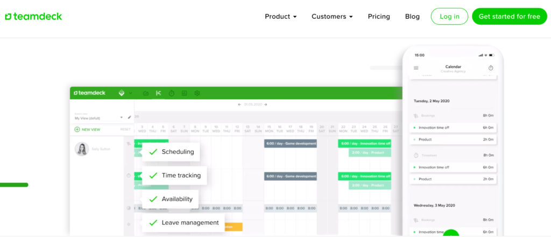Image resolution: width=551 pixels, height=237 pixels.
Task: Select Game development bar in bookings row
Action: click(291, 144)
